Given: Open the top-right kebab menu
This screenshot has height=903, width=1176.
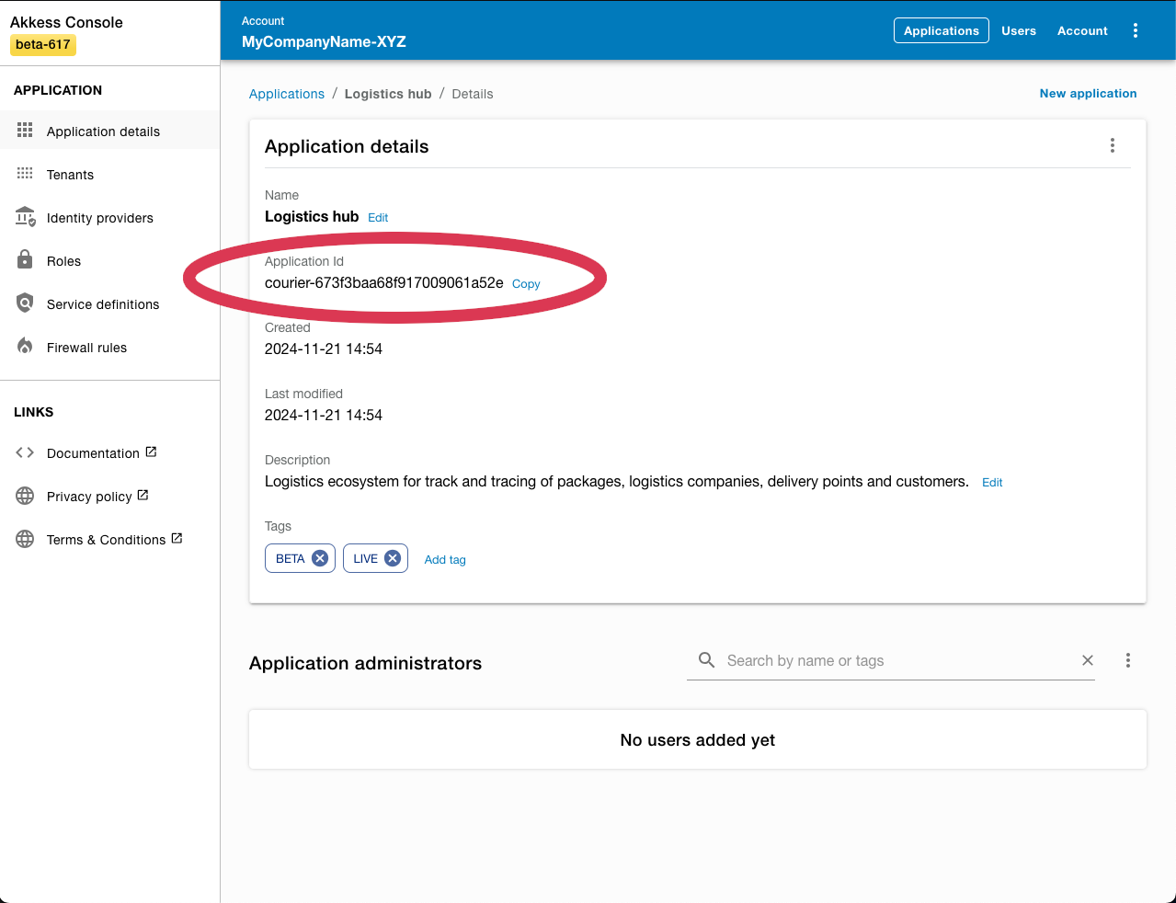Looking at the screenshot, I should click(1135, 30).
